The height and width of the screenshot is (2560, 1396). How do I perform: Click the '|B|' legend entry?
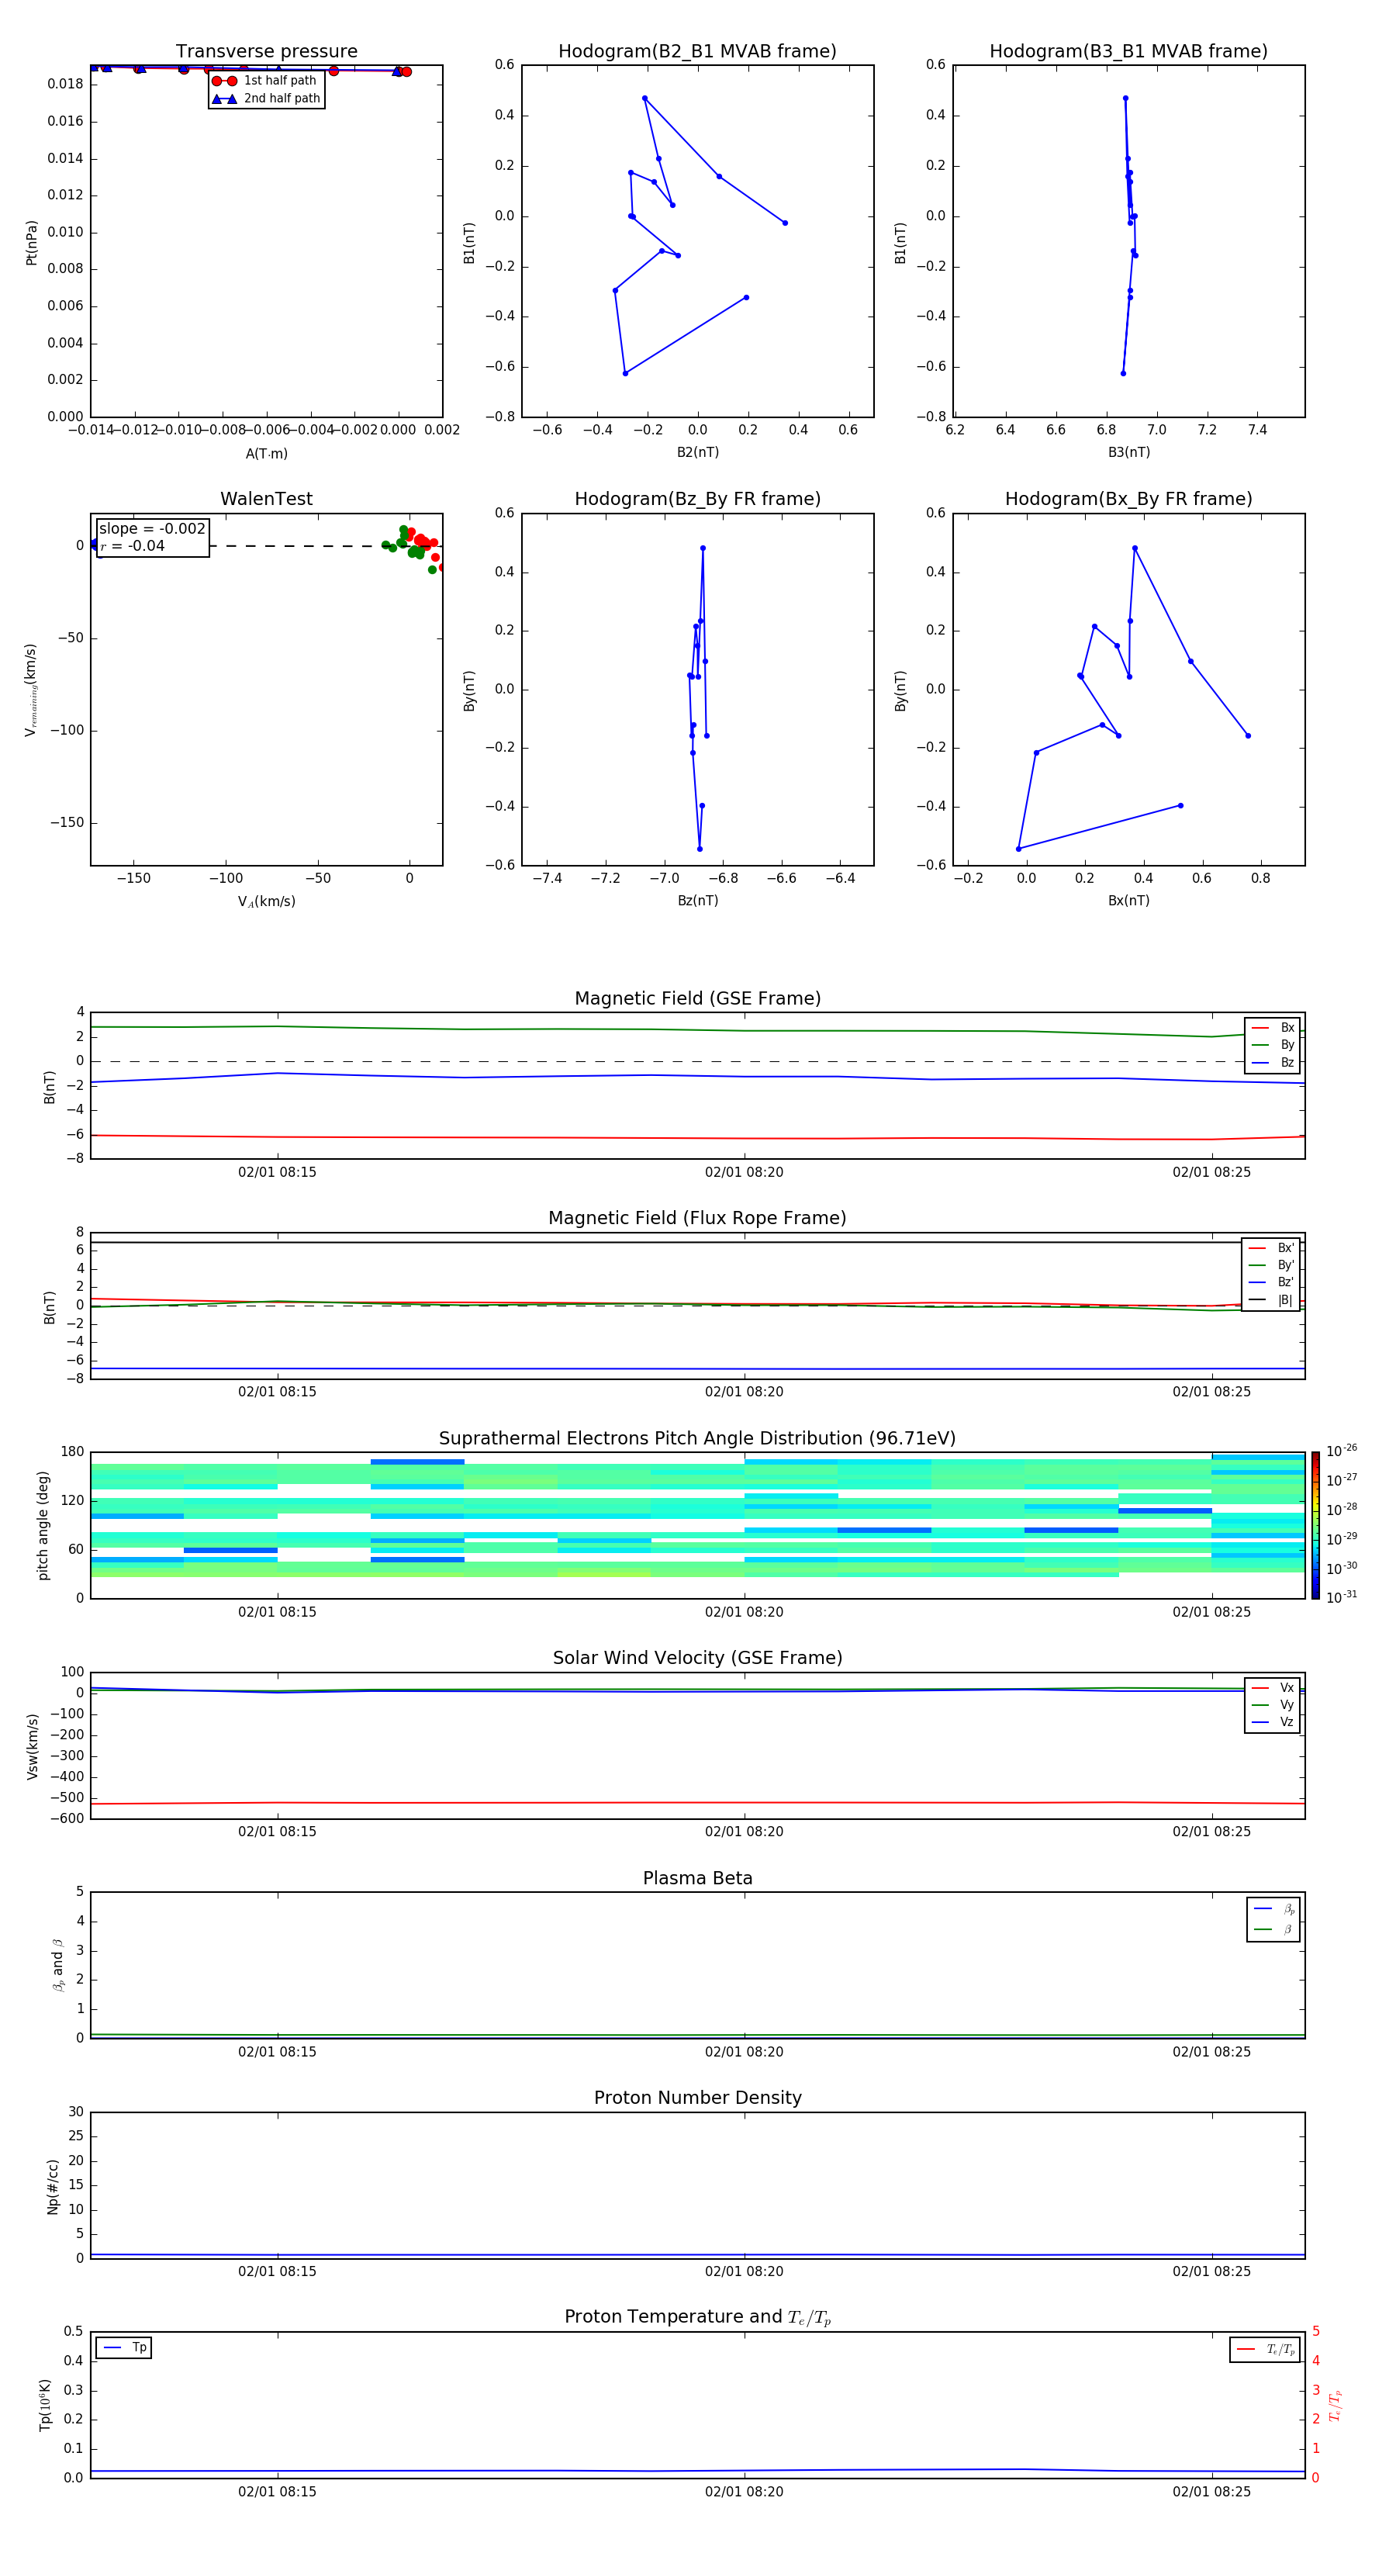coord(1271,1300)
